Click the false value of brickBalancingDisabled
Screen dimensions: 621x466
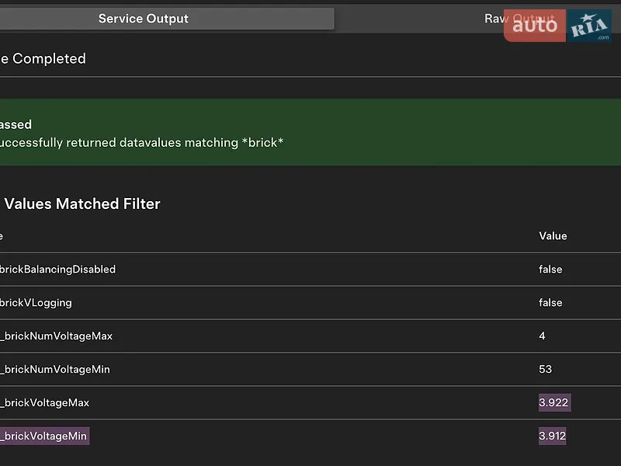coord(550,270)
